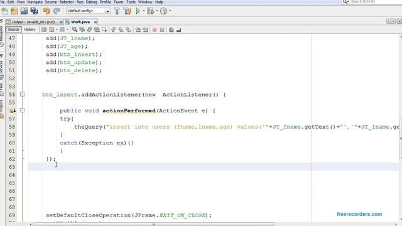The image size is (402, 226).
Task: Run the project with green play icon
Action: tap(138, 11)
